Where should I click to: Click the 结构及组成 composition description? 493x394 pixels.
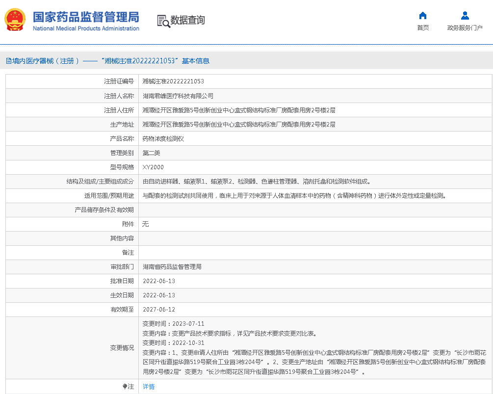tap(257, 182)
